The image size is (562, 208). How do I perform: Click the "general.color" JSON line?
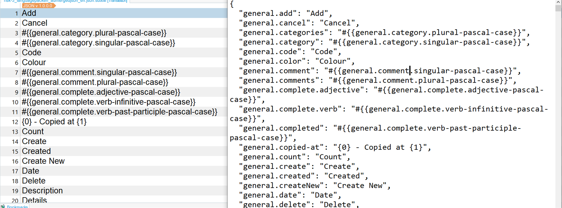pos(297,61)
